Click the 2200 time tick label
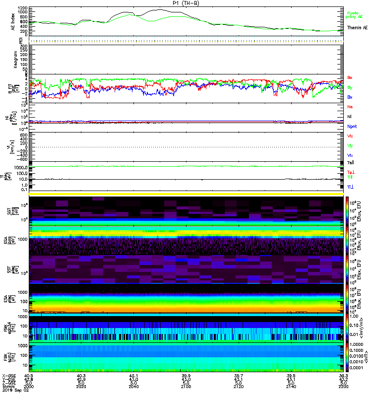Screen dimensions: 372x397 (x=343, y=387)
